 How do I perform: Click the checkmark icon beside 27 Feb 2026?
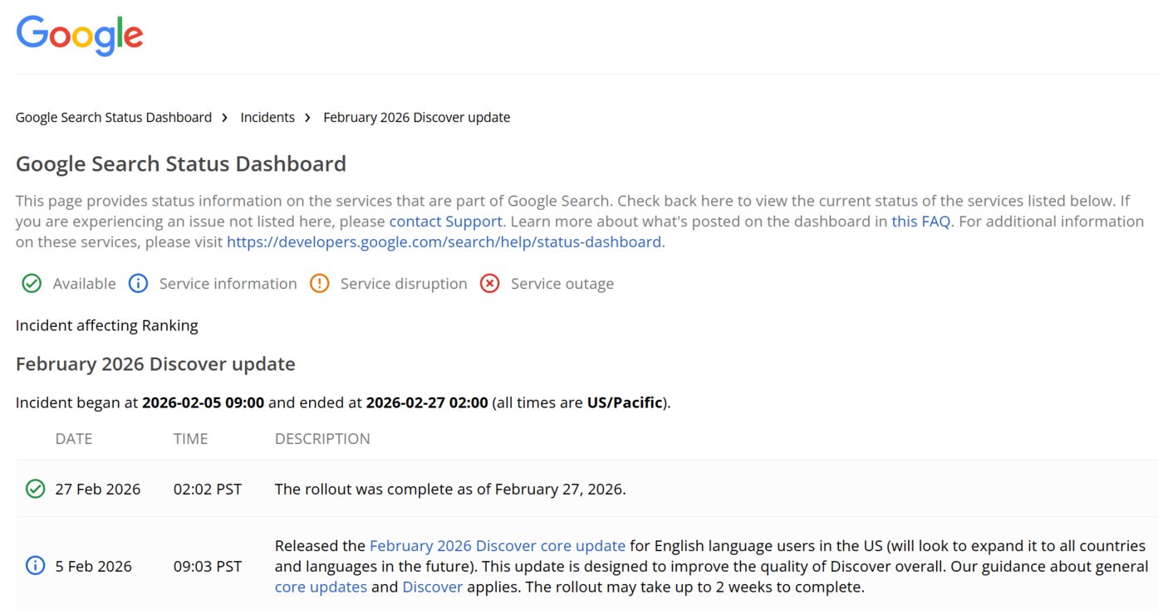coord(34,489)
